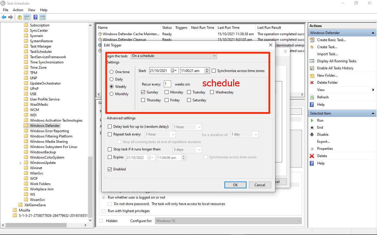Viewport: 377px width, 235px height.
Task: Open the File menu
Action: click(x=6, y=10)
